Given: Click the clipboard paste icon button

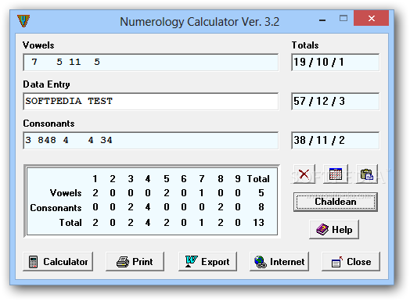Looking at the screenshot, I should pyautogui.click(x=367, y=174).
